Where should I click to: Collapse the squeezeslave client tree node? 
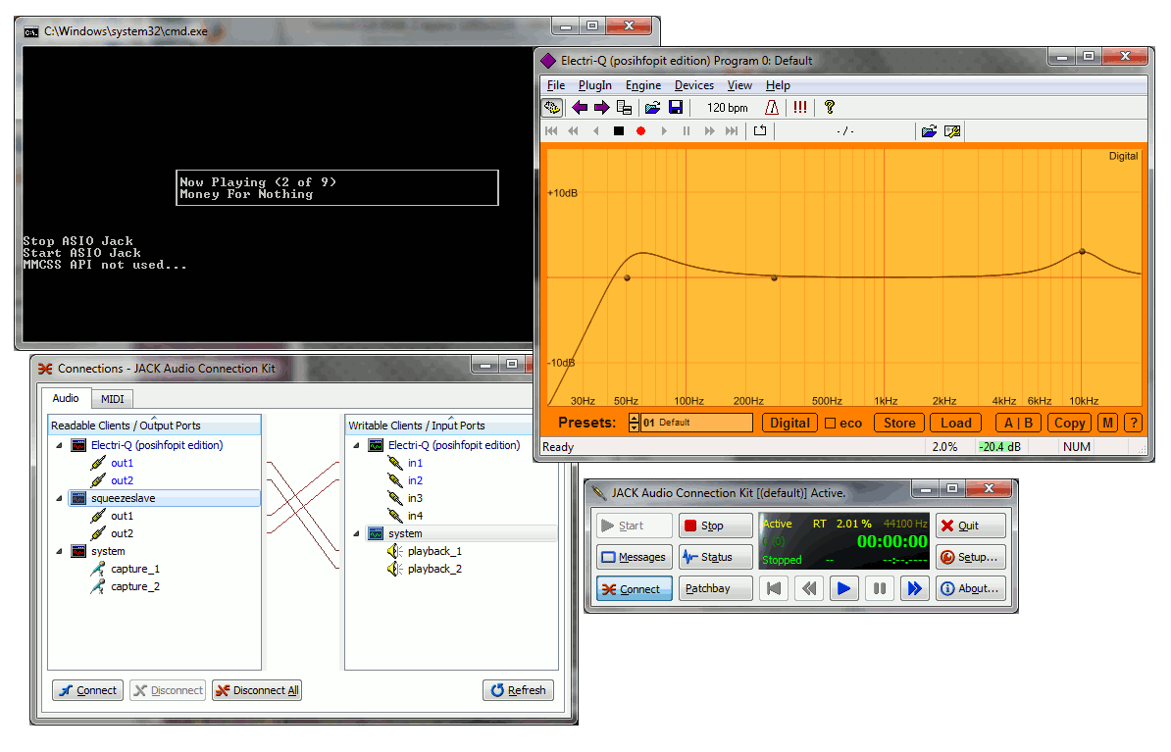tap(60, 498)
